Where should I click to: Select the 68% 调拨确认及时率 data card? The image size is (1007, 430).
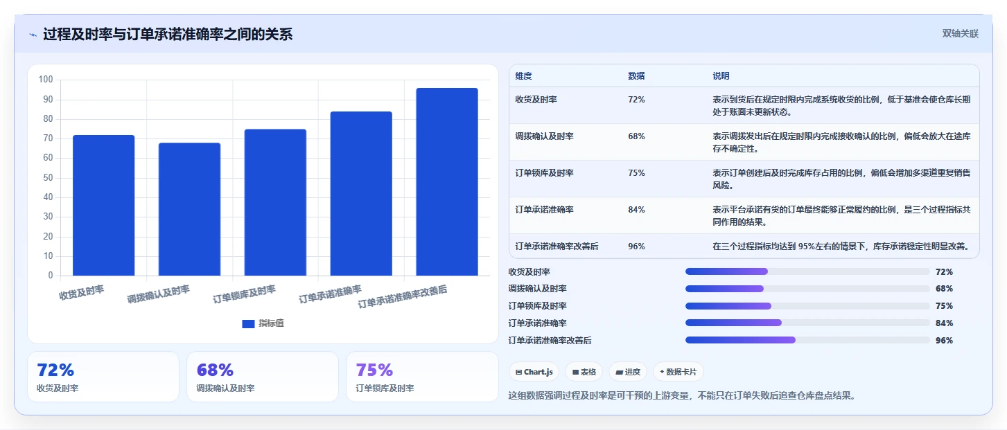[263, 377]
